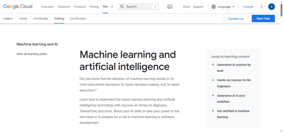Jump to Hands-on courses for ML Engineers
This screenshot has height=133, width=283.
click(x=234, y=83)
